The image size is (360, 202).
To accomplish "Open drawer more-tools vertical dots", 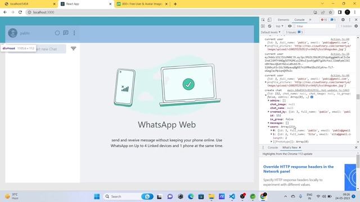I will [x=263, y=148].
